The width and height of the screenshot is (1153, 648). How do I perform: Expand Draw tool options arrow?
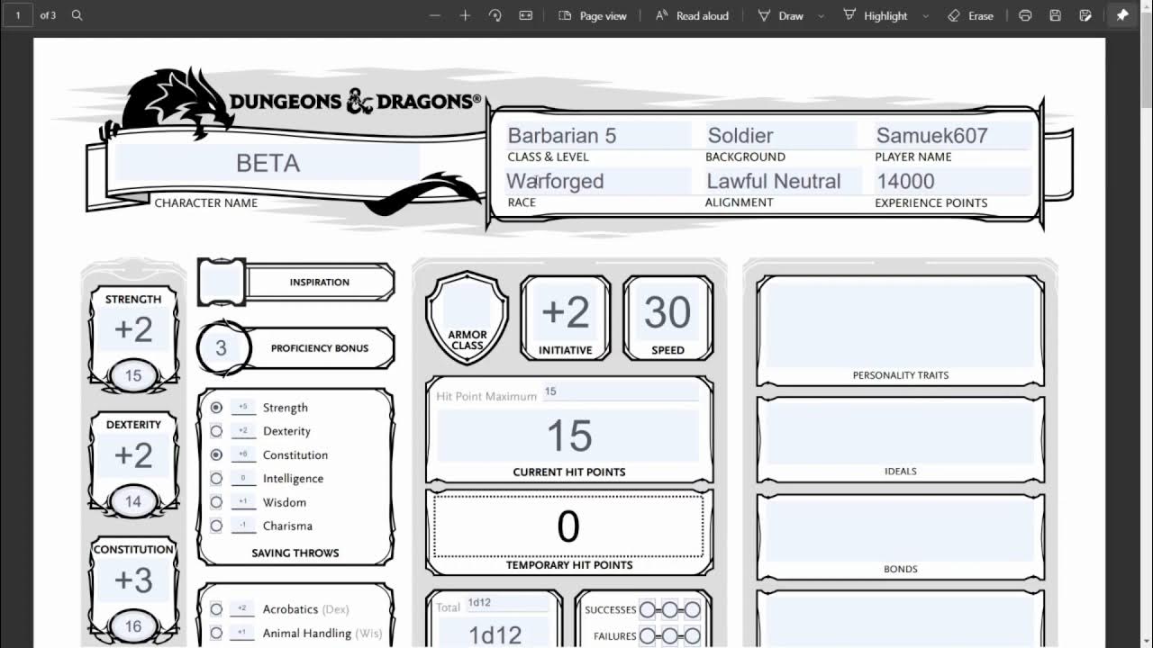pyautogui.click(x=821, y=15)
